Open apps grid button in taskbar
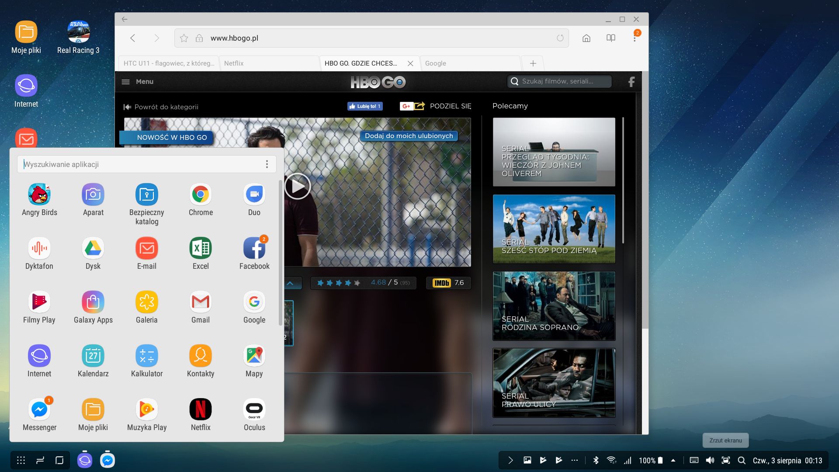Screen dimensions: 839x472 21,460
